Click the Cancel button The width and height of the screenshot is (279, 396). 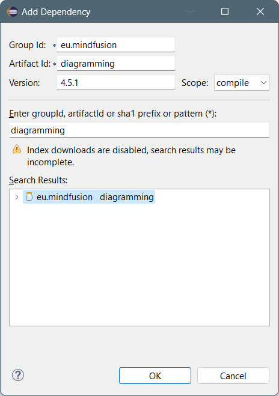(233, 376)
